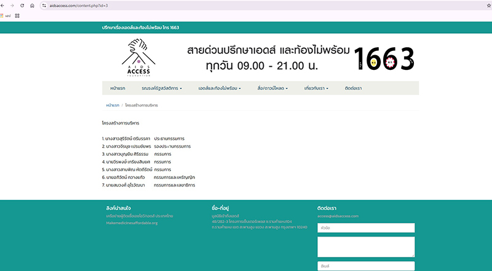
Task: Expand the เอดส์และท้องไม่พร้อม dropdown menu
Action: [x=220, y=88]
